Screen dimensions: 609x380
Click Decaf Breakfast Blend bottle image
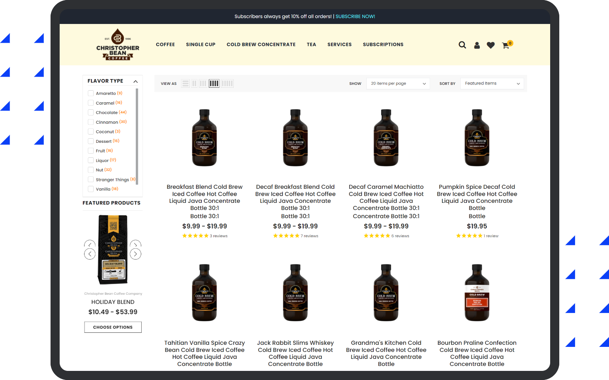coord(295,138)
